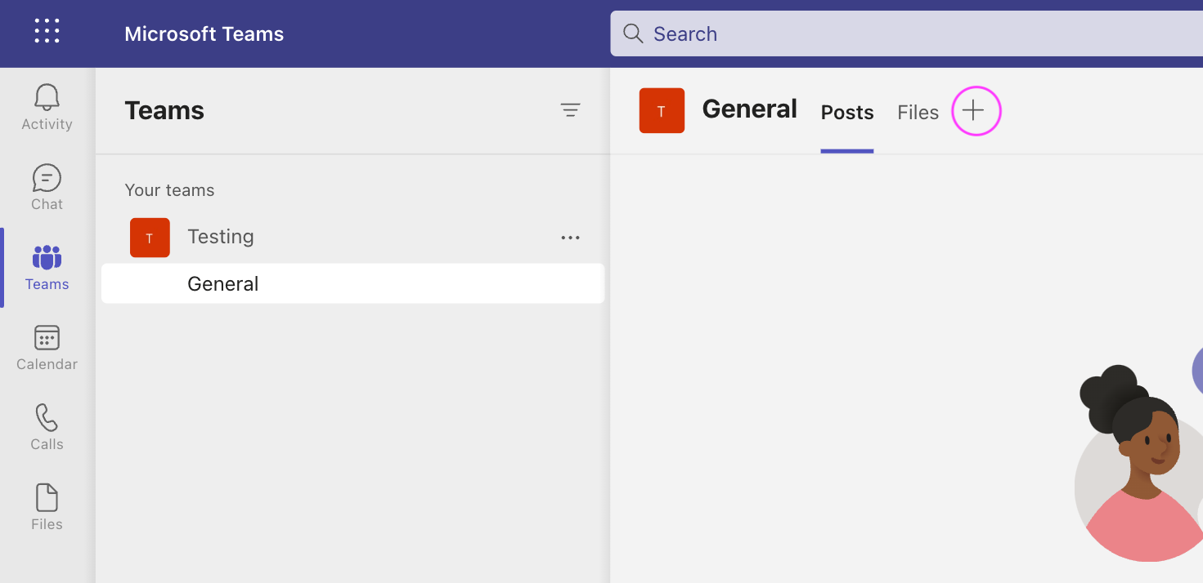The height and width of the screenshot is (583, 1203).
Task: Open the General channel under Testing
Action: point(222,283)
